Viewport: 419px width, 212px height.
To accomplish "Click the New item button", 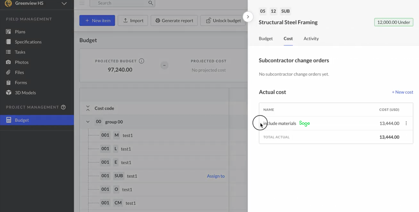I will coord(97,21).
